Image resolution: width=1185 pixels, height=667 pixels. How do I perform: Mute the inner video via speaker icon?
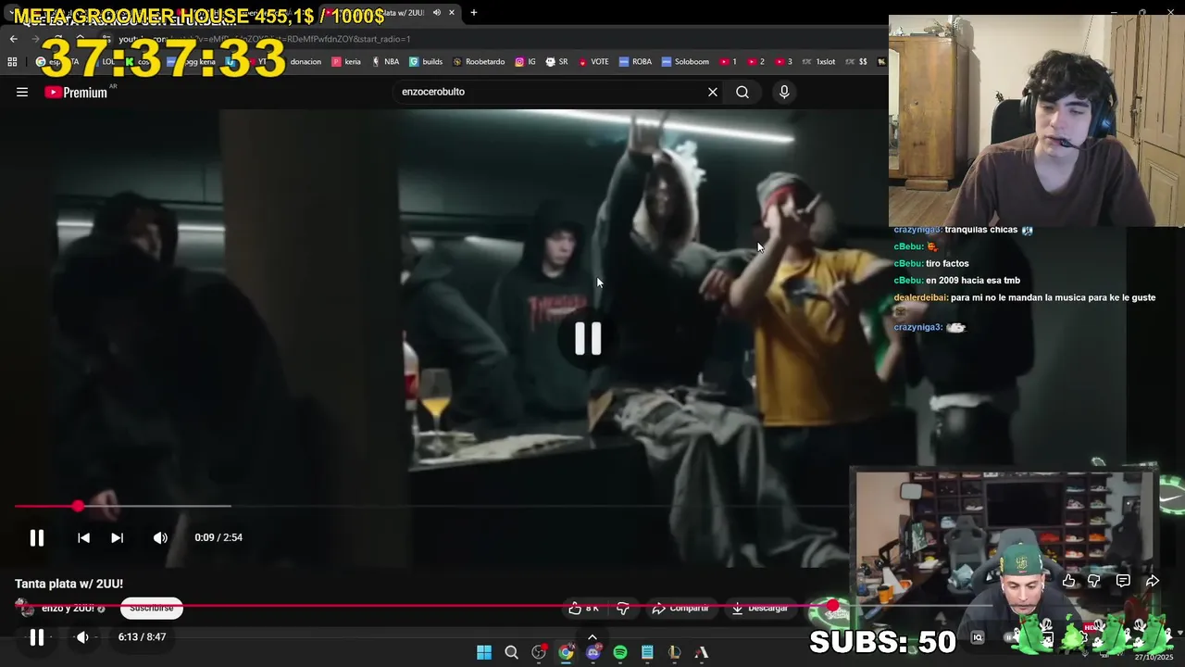point(160,537)
